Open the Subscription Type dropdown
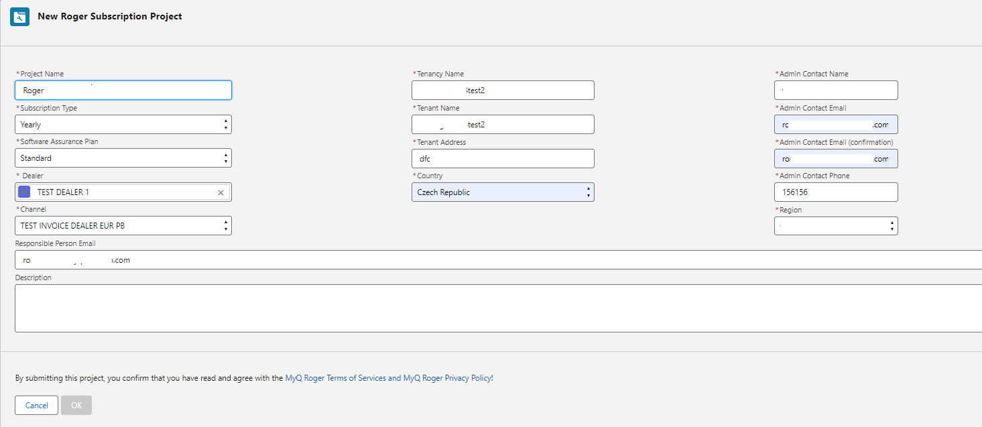Image resolution: width=982 pixels, height=427 pixels. [123, 125]
